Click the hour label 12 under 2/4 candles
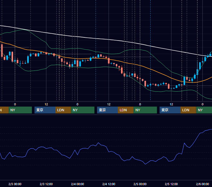The image size is (212, 187). pyautogui.click(x=109, y=104)
